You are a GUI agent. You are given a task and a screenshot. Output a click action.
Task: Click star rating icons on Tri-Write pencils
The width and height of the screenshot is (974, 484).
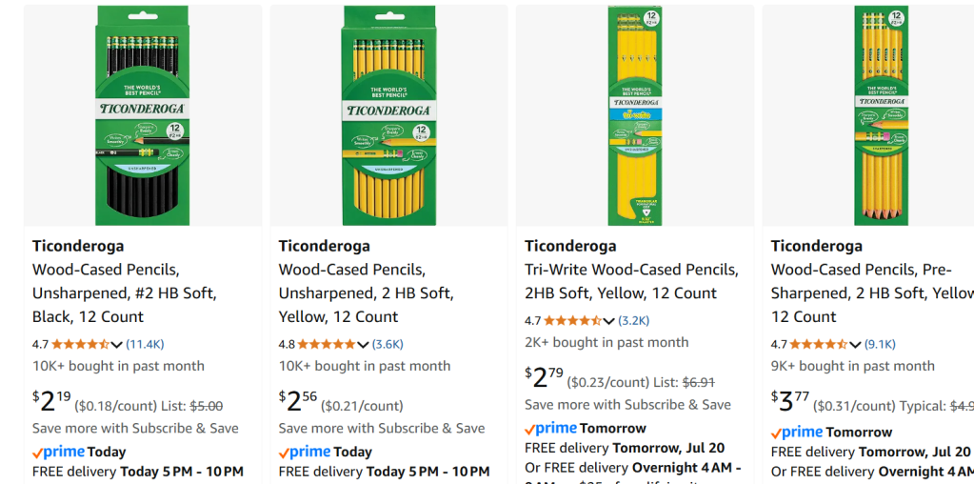[x=573, y=321]
